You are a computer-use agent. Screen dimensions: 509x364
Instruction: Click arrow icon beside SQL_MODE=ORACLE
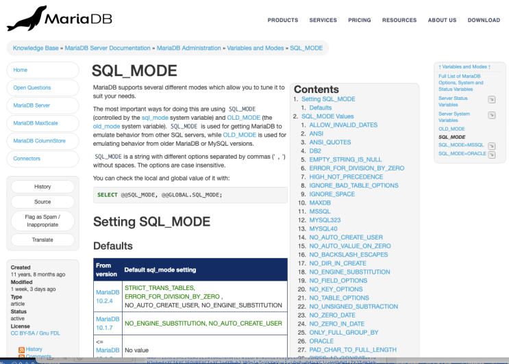492,155
